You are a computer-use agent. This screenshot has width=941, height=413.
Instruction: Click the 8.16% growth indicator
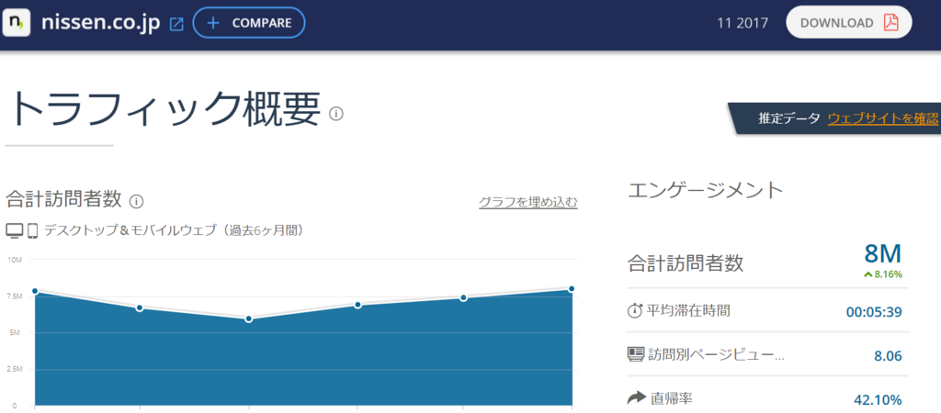(x=883, y=274)
